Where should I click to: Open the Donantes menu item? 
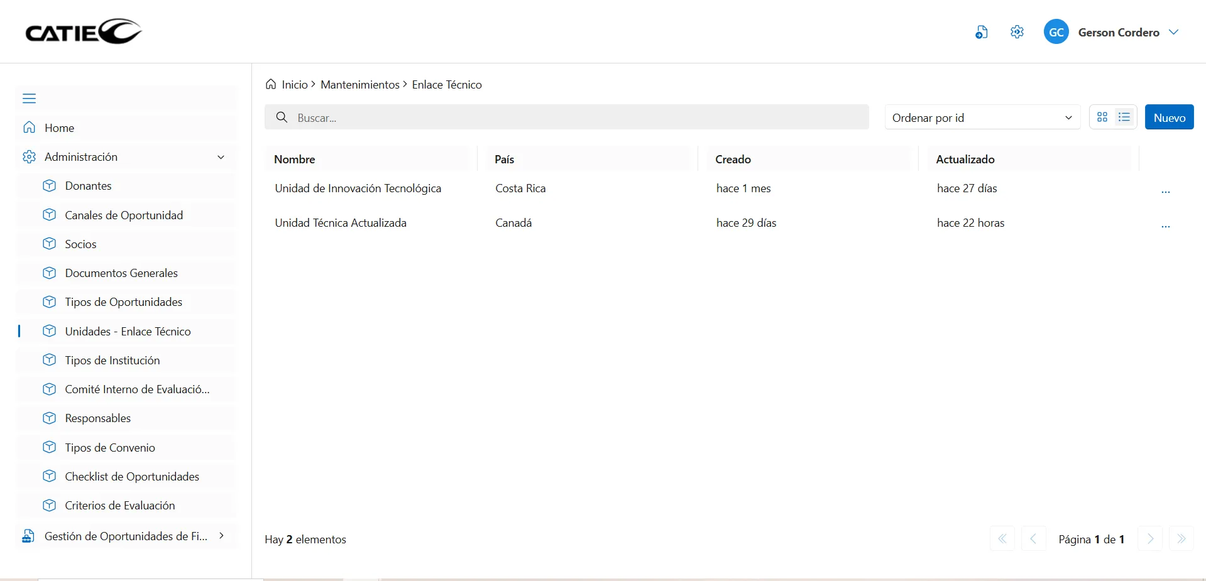(88, 186)
